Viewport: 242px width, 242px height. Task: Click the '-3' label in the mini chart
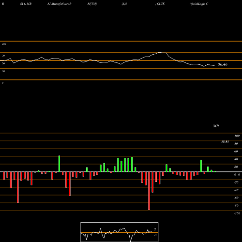click(x=155, y=235)
